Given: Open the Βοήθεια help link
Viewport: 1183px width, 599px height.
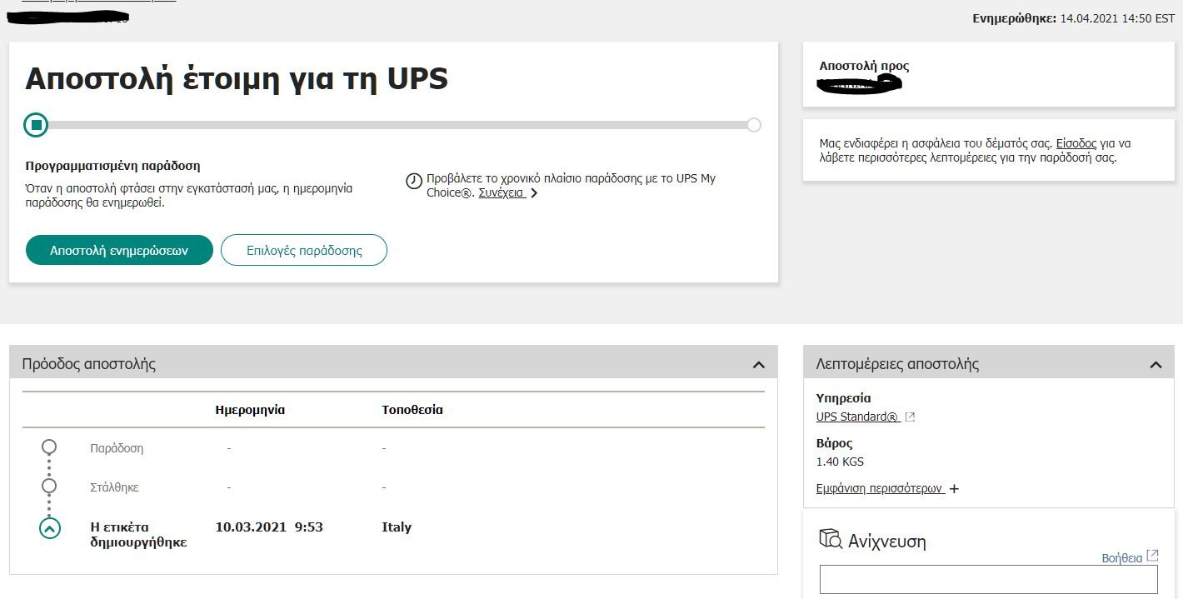Looking at the screenshot, I should click(x=1121, y=558).
